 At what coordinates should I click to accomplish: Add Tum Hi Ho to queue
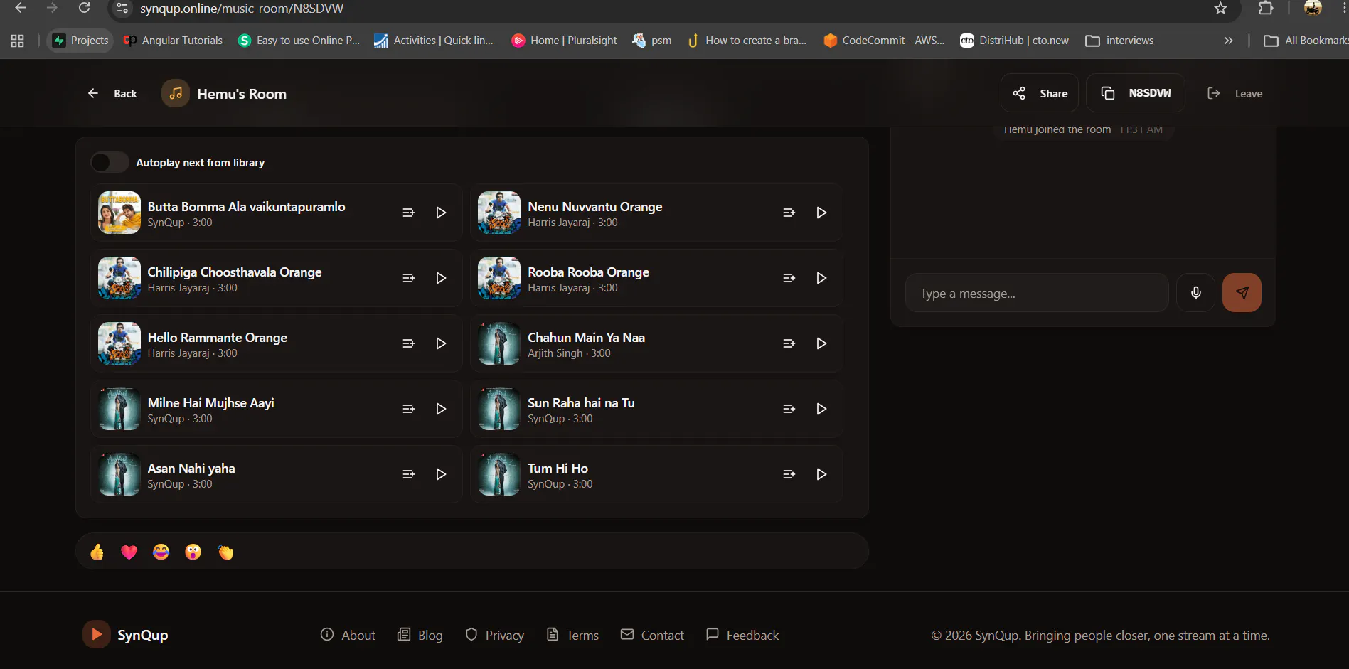789,474
